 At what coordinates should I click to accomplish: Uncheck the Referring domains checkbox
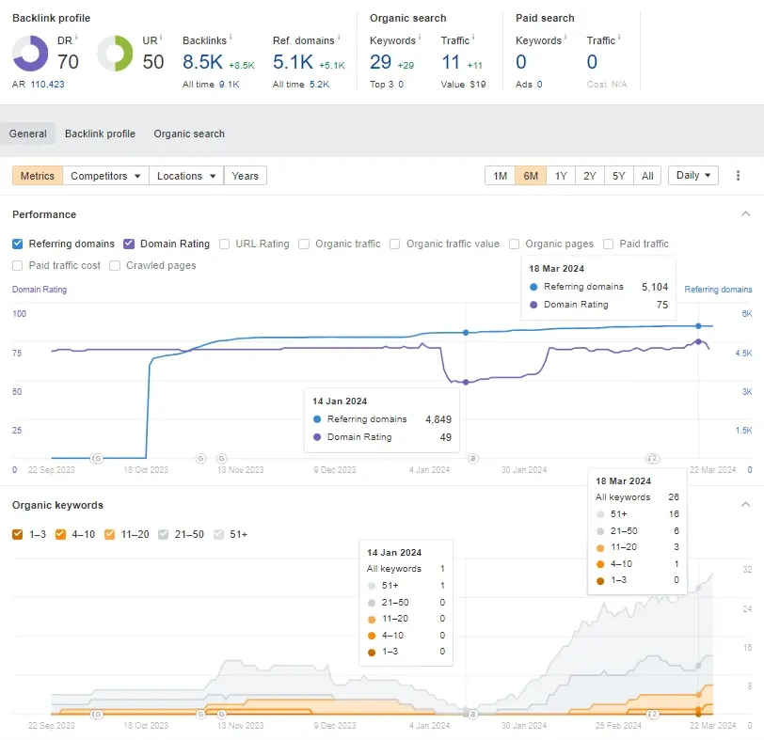pos(18,244)
